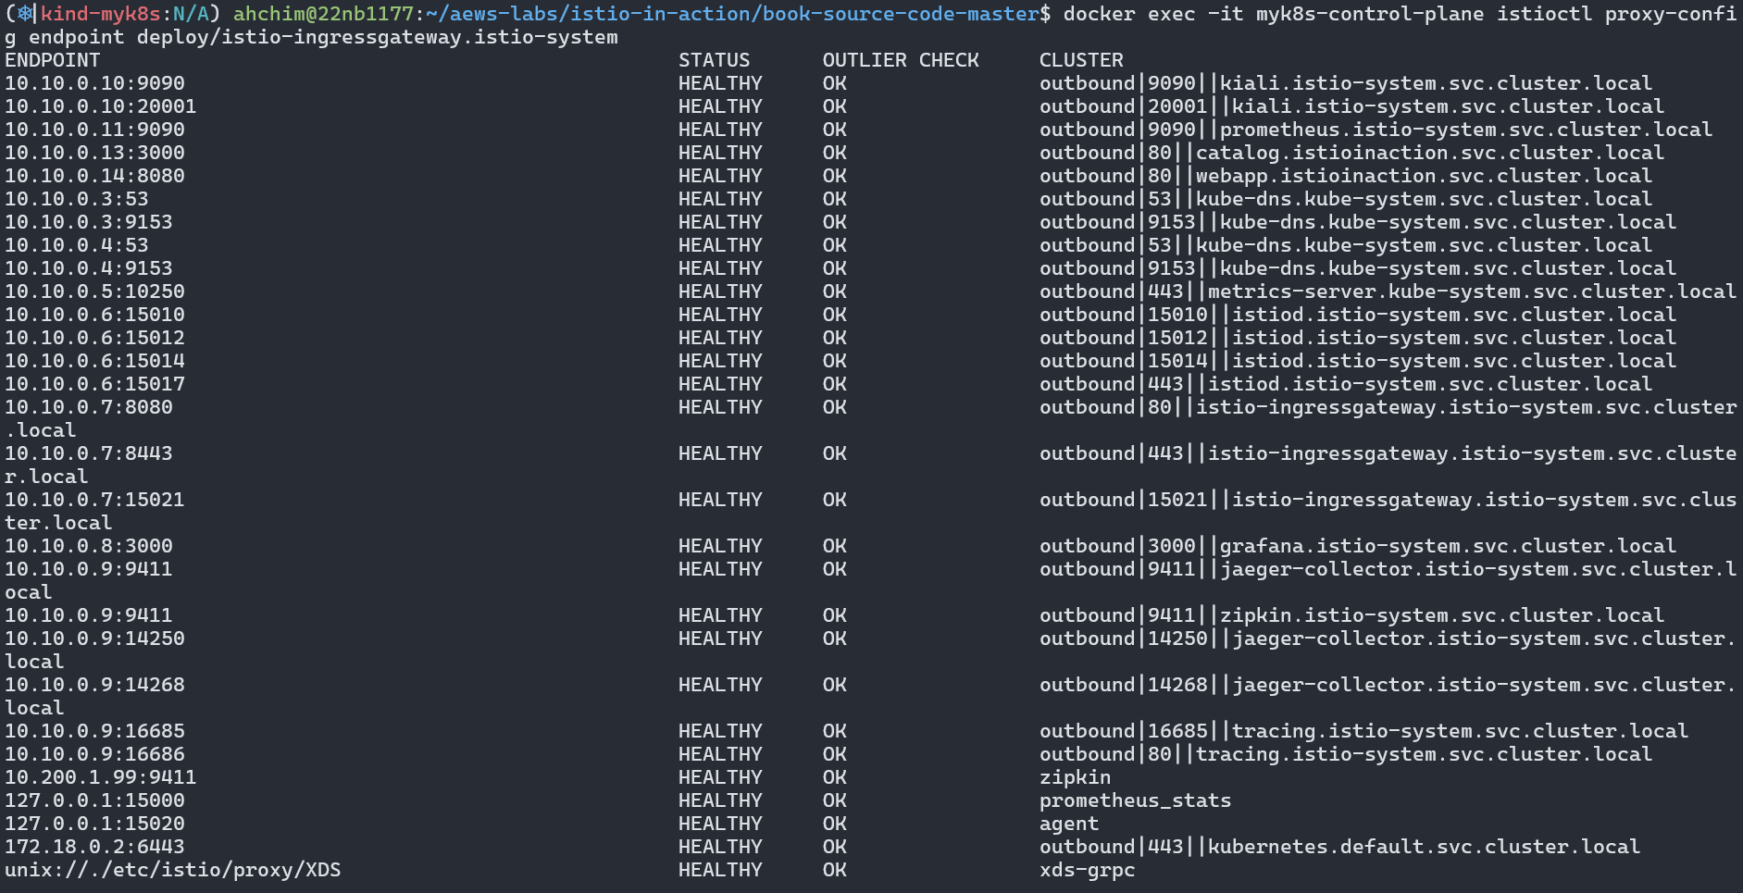Click the 10.200.1.99:9411 endpoint address
The height and width of the screenshot is (893, 1743).
101,777
